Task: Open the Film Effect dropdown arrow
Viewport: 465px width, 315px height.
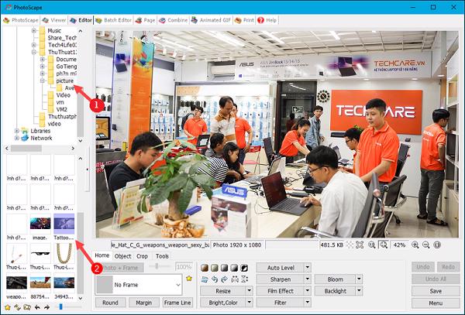Action: tap(308, 291)
